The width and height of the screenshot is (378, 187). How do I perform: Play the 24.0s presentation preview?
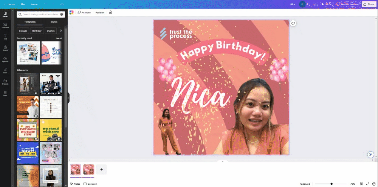tap(327, 4)
